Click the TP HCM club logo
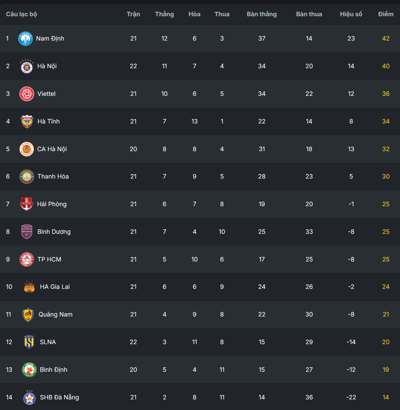400x410 pixels. (x=26, y=259)
